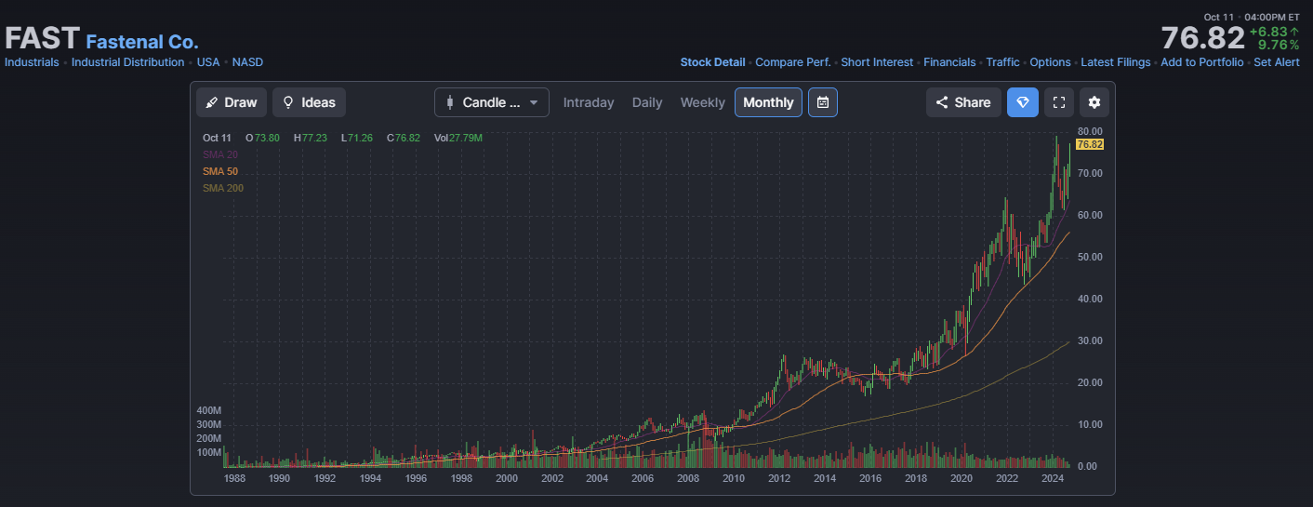Toggle the SMA 200 indicator label

coord(222,188)
